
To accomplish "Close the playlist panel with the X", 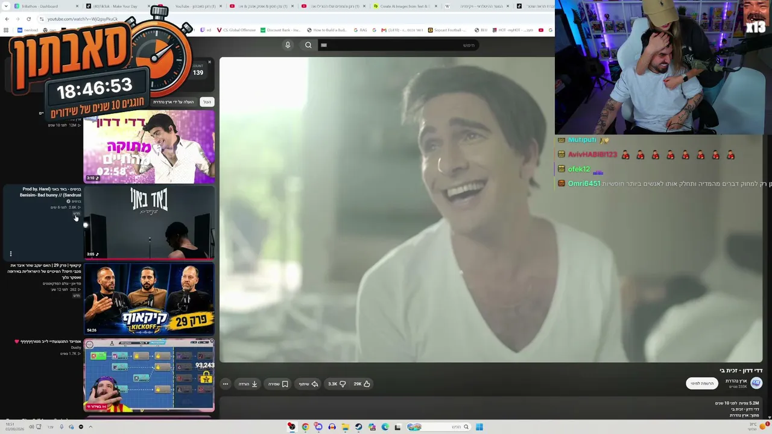I will (209, 62).
